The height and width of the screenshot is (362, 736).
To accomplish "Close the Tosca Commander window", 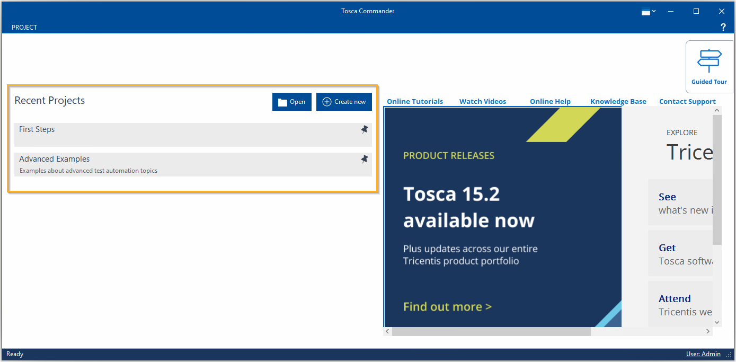I will pos(721,11).
